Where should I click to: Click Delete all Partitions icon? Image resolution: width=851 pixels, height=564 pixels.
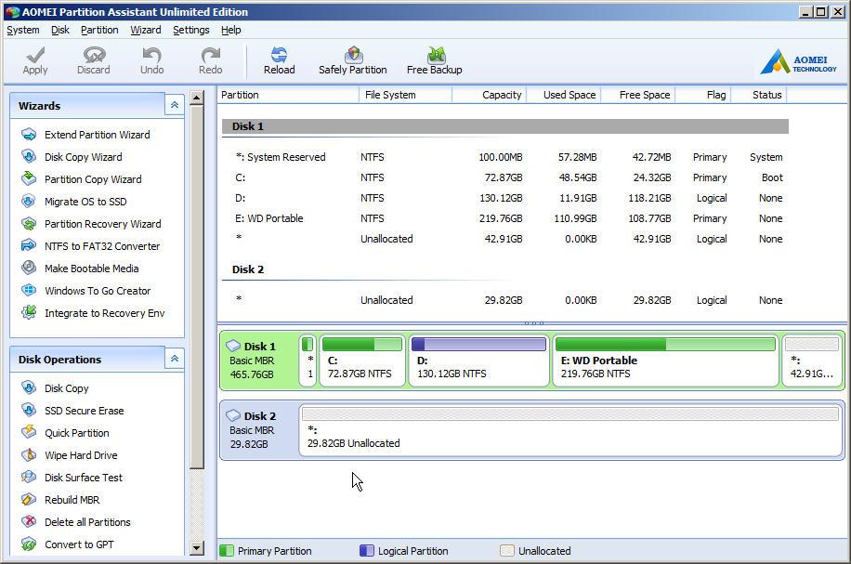(x=29, y=521)
